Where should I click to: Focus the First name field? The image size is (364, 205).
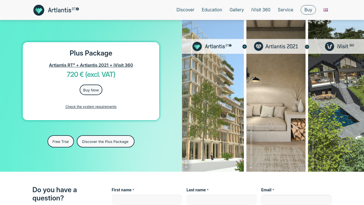pyautogui.click(x=147, y=200)
